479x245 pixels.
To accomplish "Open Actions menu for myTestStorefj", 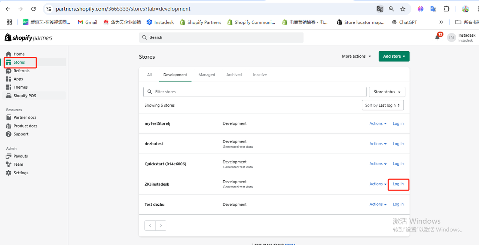I will click(378, 123).
